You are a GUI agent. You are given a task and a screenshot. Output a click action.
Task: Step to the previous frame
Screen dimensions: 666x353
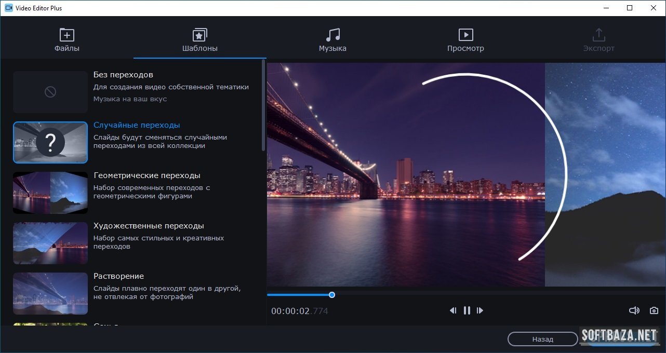point(453,310)
